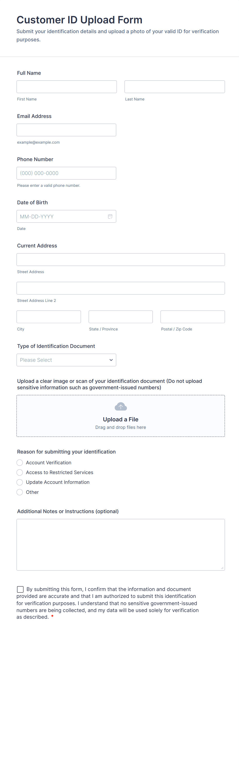Choose Access to Restricted Services option

pos(20,472)
